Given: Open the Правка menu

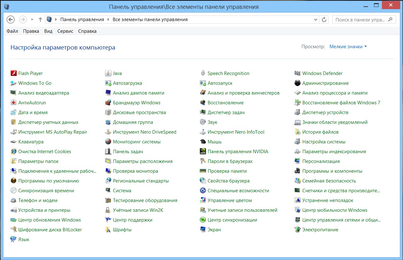Looking at the screenshot, I should [x=31, y=31].
